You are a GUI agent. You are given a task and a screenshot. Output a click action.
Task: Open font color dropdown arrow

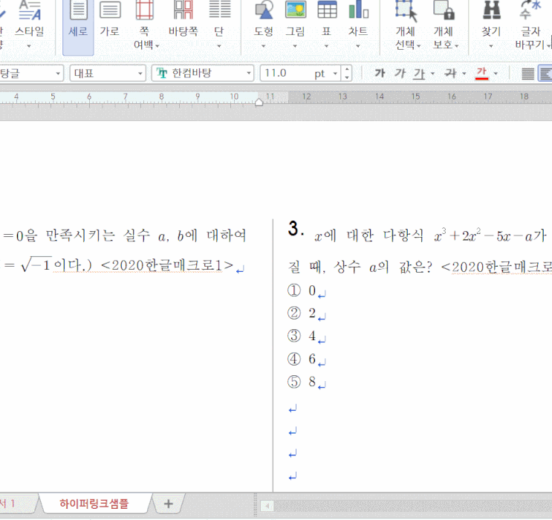(x=496, y=74)
